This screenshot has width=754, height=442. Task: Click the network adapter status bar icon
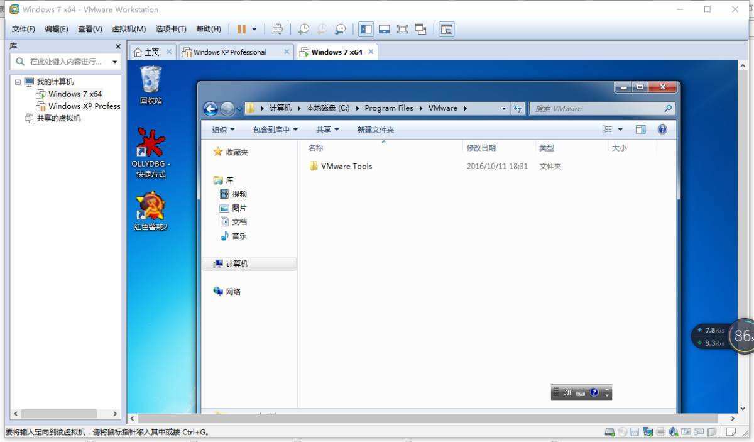click(x=648, y=432)
